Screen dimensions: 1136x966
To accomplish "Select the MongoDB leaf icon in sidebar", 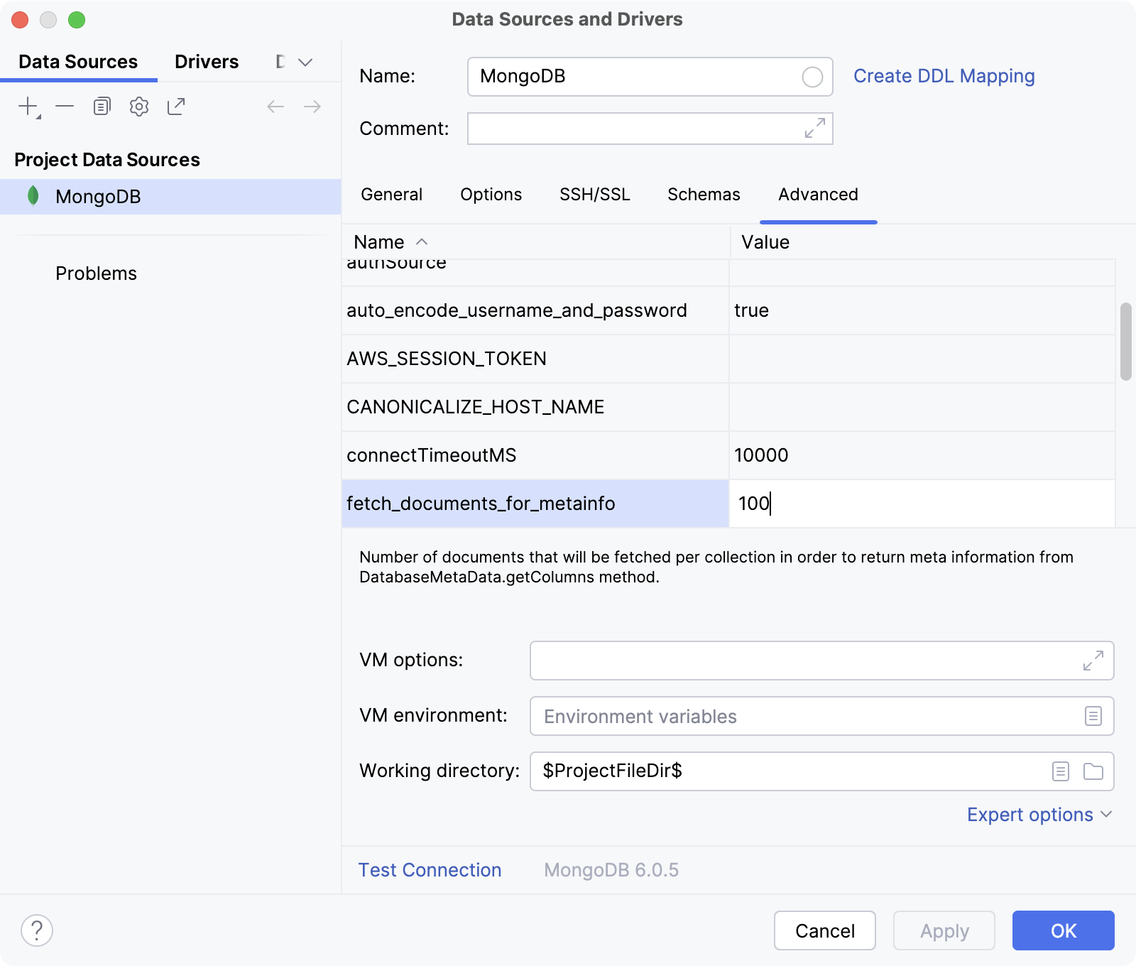I will pyautogui.click(x=34, y=196).
